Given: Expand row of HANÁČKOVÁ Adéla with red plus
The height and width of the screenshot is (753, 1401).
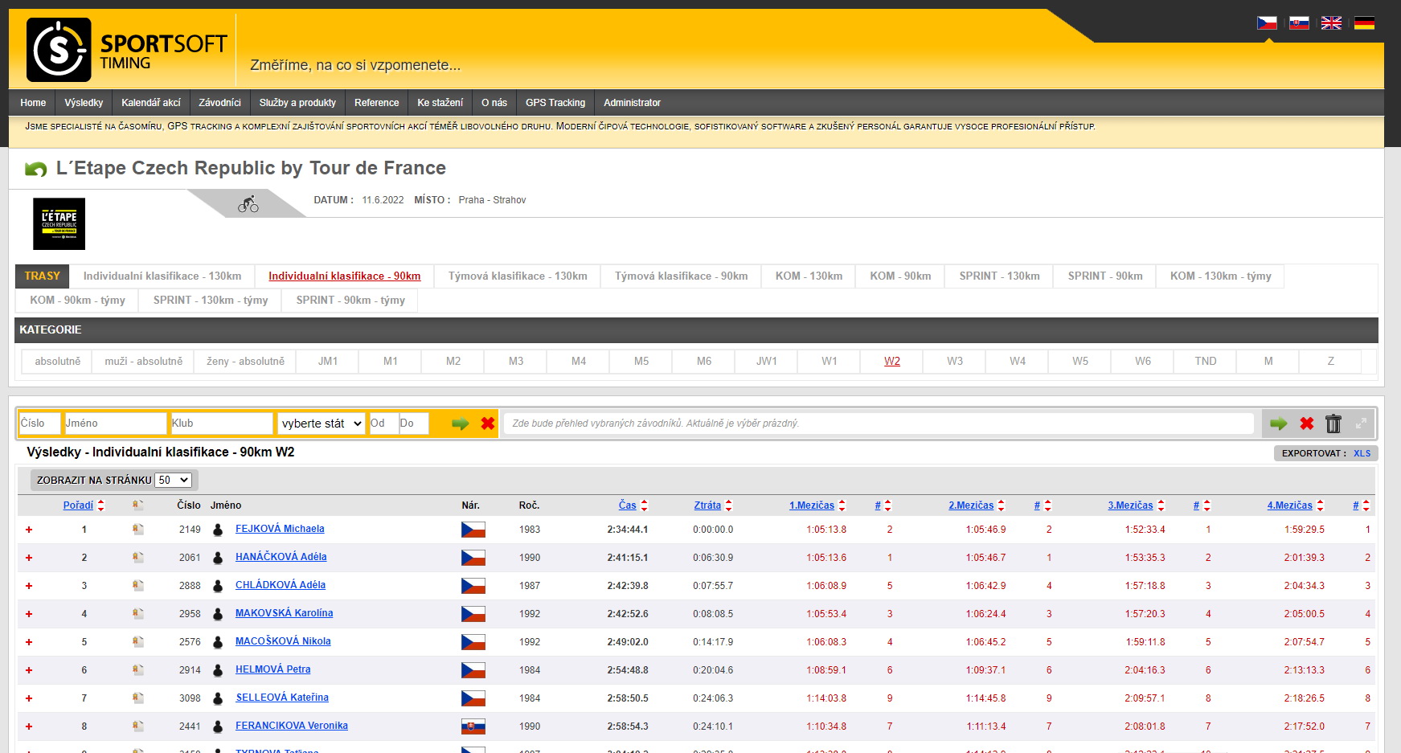Looking at the screenshot, I should point(29,558).
